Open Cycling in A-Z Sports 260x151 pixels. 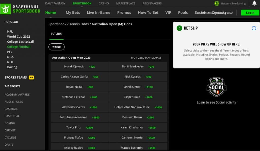[10, 137]
